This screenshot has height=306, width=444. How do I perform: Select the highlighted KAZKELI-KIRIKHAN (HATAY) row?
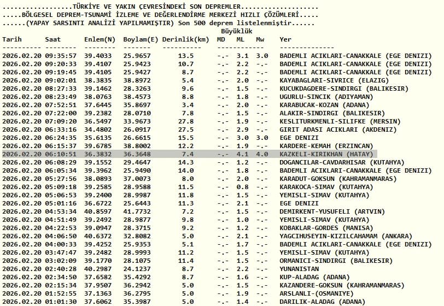click(x=189, y=154)
